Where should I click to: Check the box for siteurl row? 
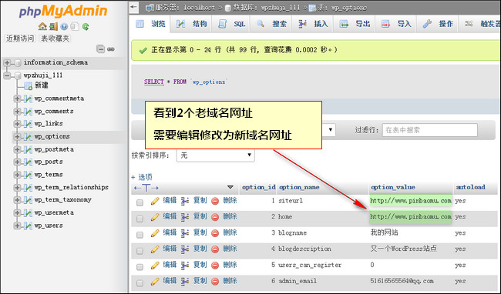click(x=140, y=202)
